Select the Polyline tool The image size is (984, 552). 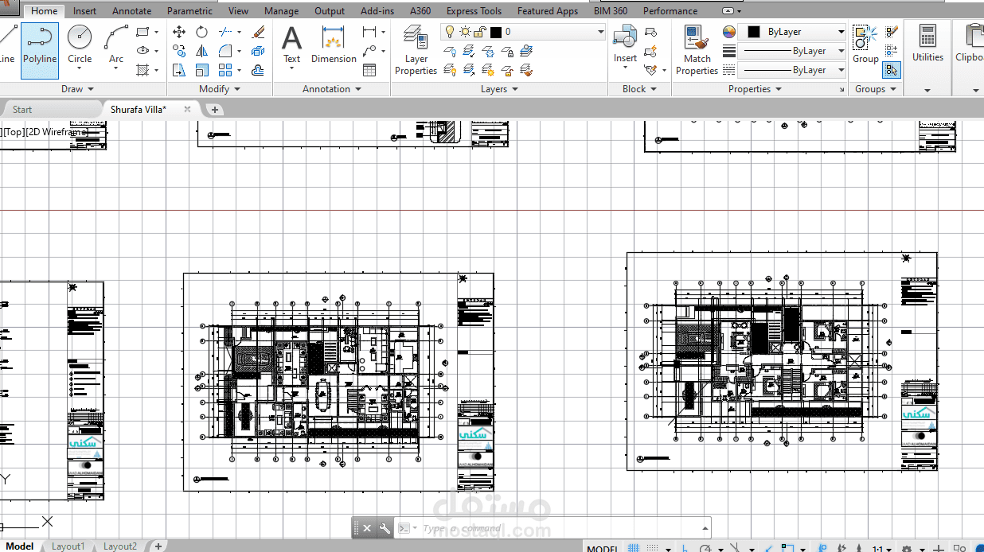click(x=39, y=48)
